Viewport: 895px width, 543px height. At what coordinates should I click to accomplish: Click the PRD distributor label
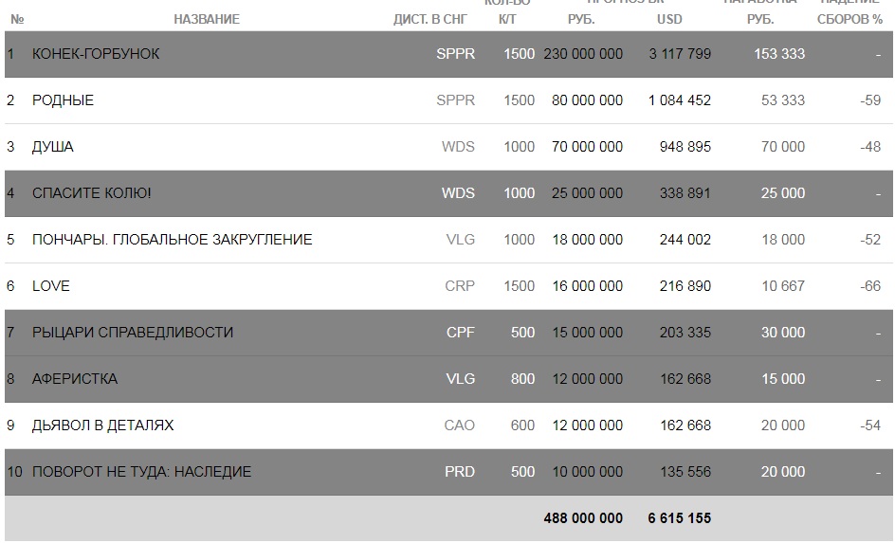[x=460, y=472]
